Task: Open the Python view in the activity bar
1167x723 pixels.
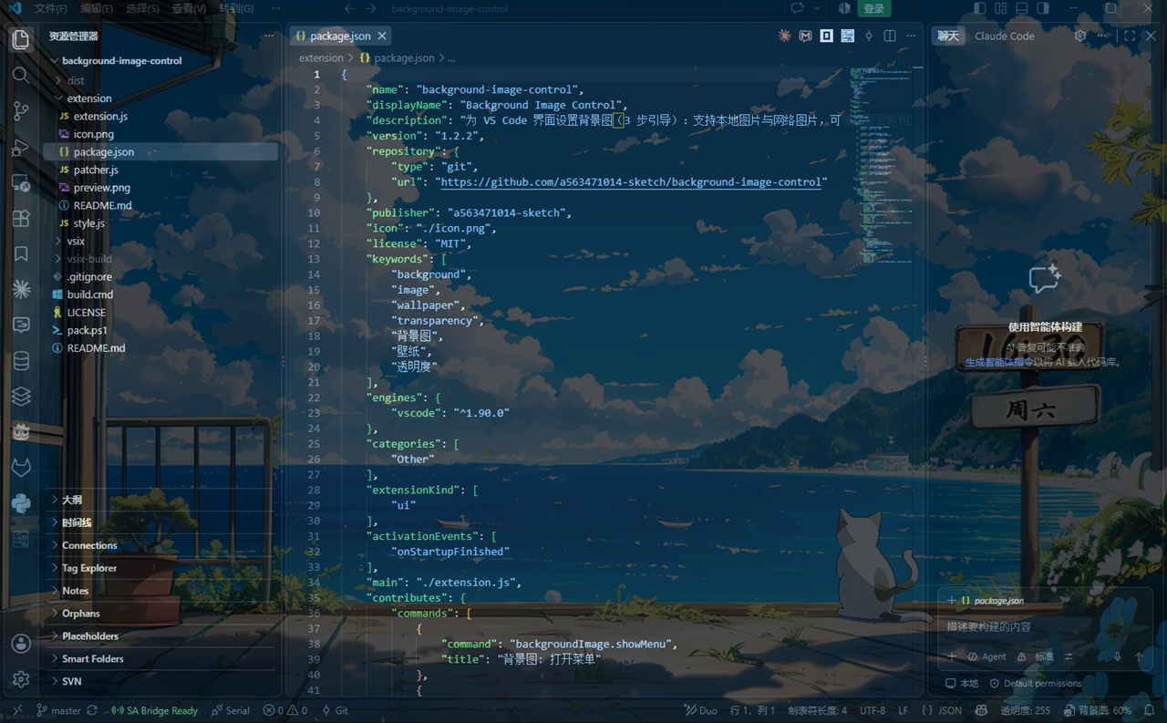Action: click(x=21, y=503)
